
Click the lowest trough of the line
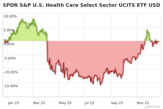pos(100,85)
